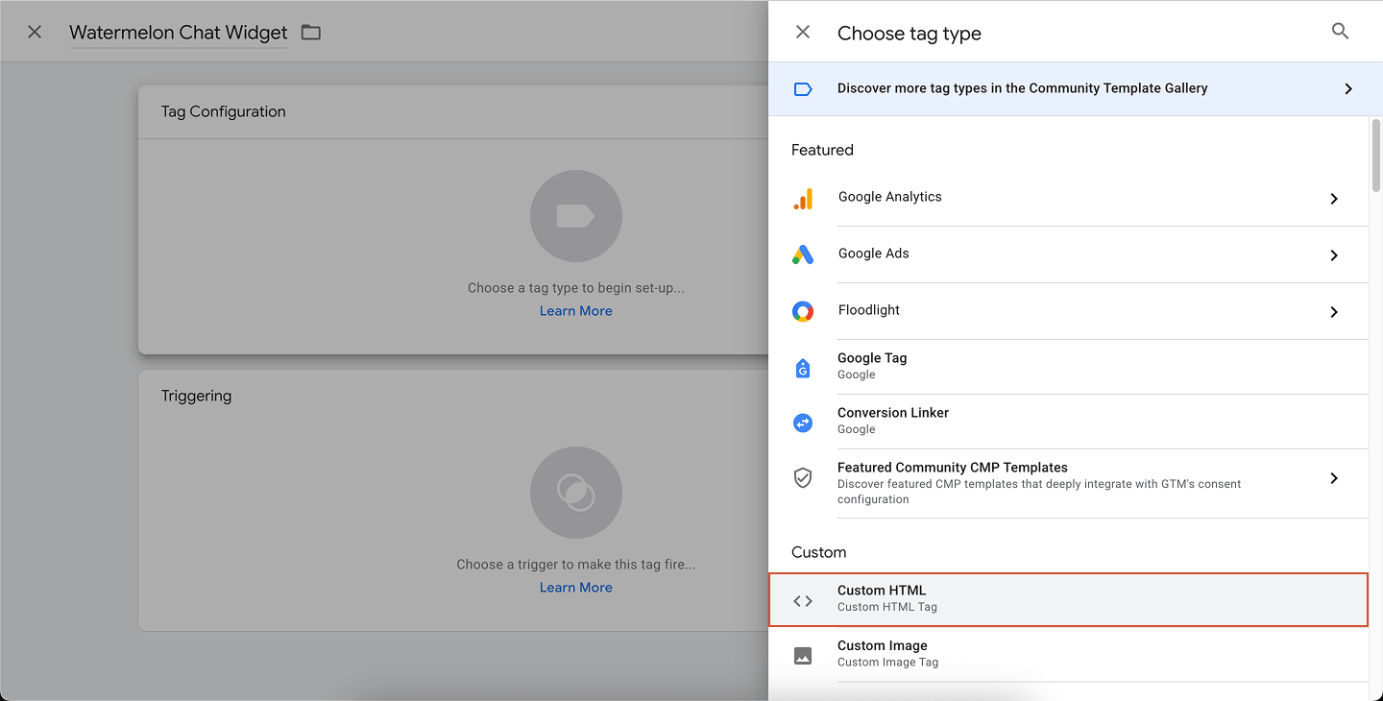The height and width of the screenshot is (701, 1383).
Task: Click the folder icon beside tag name
Action: click(310, 33)
